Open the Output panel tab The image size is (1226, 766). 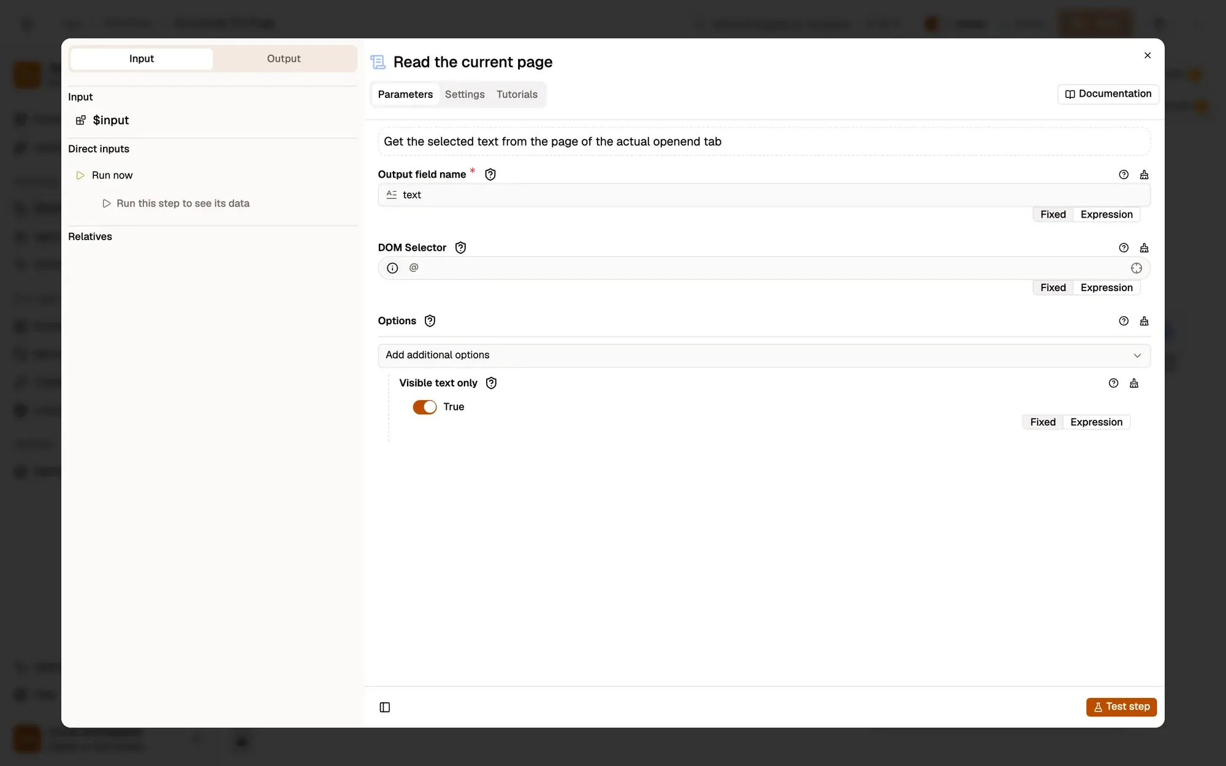coord(284,59)
